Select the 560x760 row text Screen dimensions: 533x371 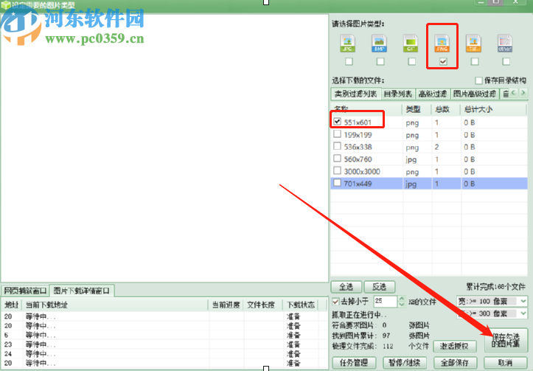[x=358, y=159]
